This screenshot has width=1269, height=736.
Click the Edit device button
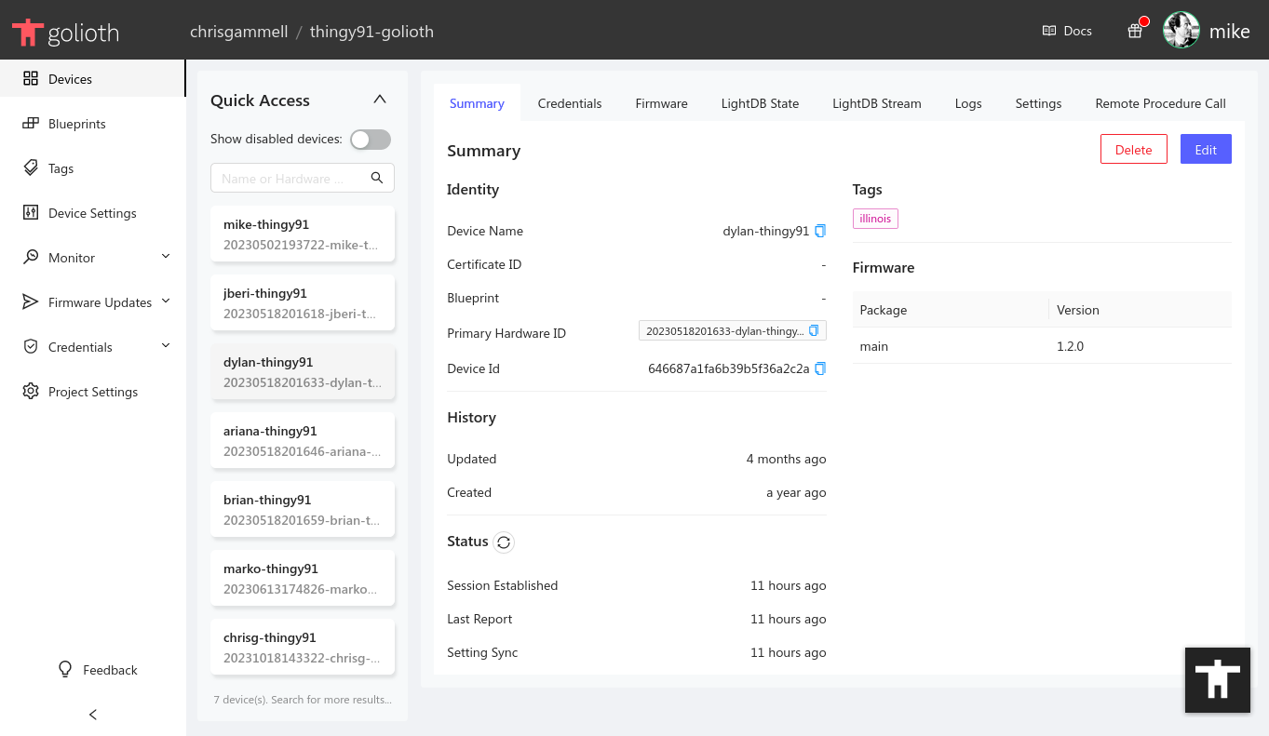(x=1206, y=150)
